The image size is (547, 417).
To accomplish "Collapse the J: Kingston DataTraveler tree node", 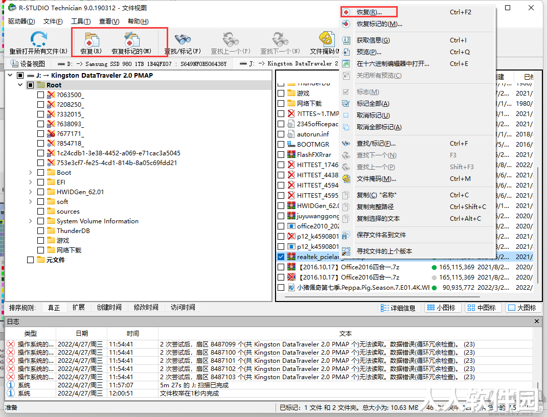I will click(10, 75).
